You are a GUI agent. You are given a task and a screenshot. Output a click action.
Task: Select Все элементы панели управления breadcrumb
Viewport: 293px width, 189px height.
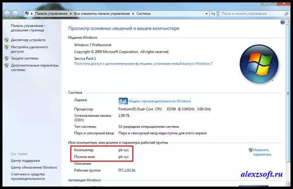[102, 14]
